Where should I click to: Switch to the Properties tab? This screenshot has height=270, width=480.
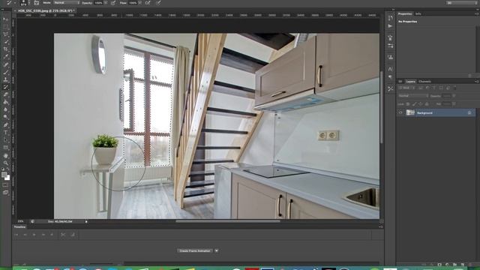click(405, 13)
